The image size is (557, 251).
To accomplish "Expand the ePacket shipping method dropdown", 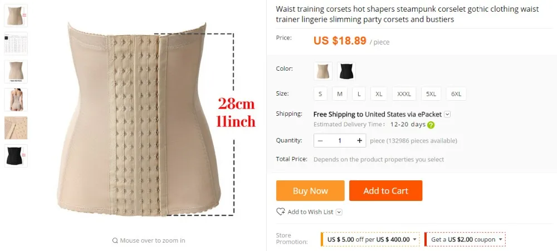I will point(448,114).
